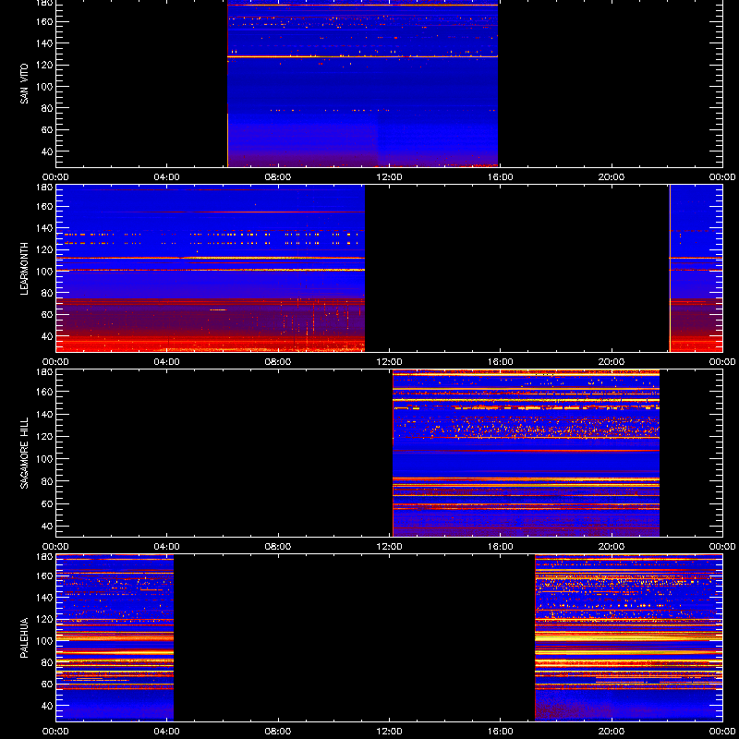739x739 pixels.
Task: Click the 04:00 time label below San Vito panel
Action: [x=167, y=177]
